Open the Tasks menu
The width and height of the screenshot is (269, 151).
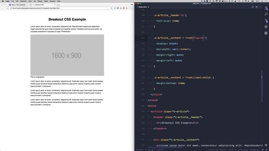point(46,1)
